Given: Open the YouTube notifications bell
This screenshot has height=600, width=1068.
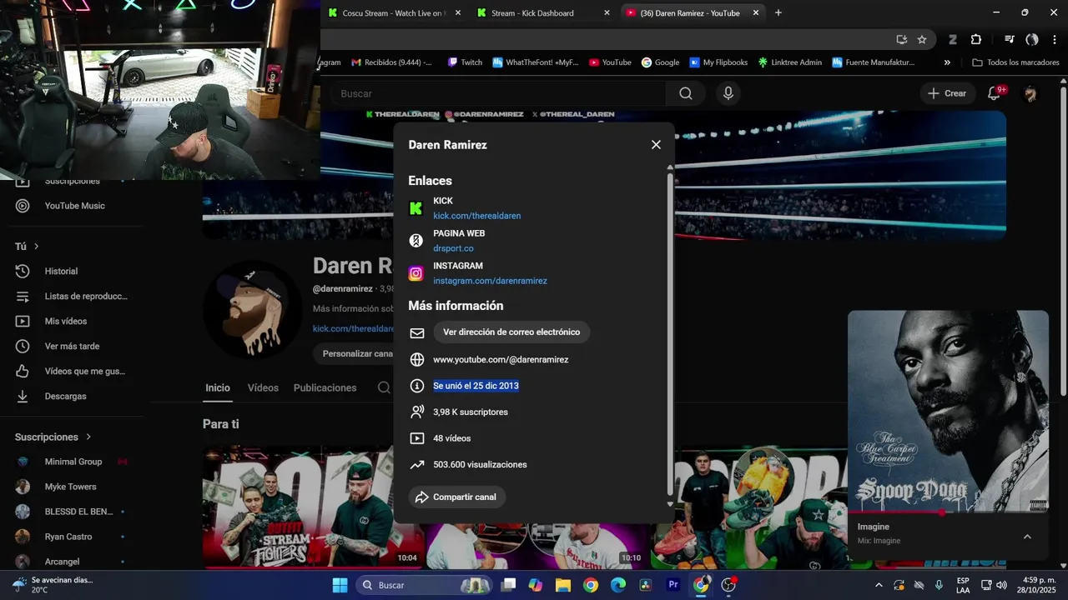Looking at the screenshot, I should point(994,93).
